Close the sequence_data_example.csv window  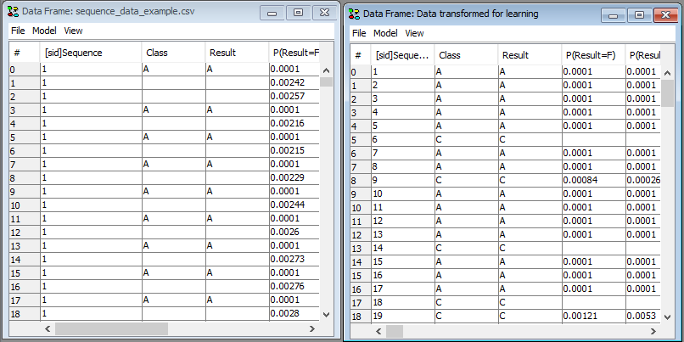pos(324,13)
